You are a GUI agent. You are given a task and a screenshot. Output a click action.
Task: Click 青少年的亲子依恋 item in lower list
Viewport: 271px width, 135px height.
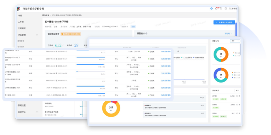pyautogui.click(x=51, y=112)
